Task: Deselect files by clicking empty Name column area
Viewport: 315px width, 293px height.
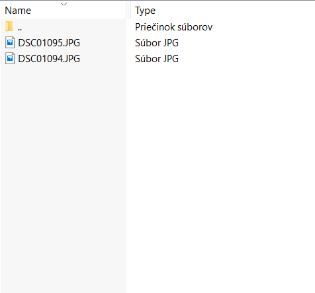Action: 64,177
